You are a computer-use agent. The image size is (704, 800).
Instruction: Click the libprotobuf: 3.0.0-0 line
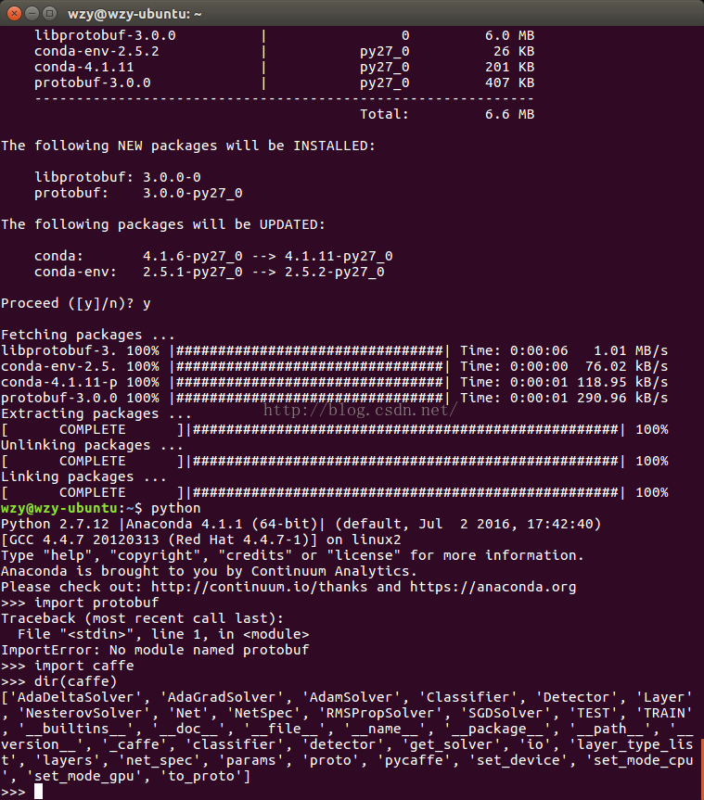[118, 177]
